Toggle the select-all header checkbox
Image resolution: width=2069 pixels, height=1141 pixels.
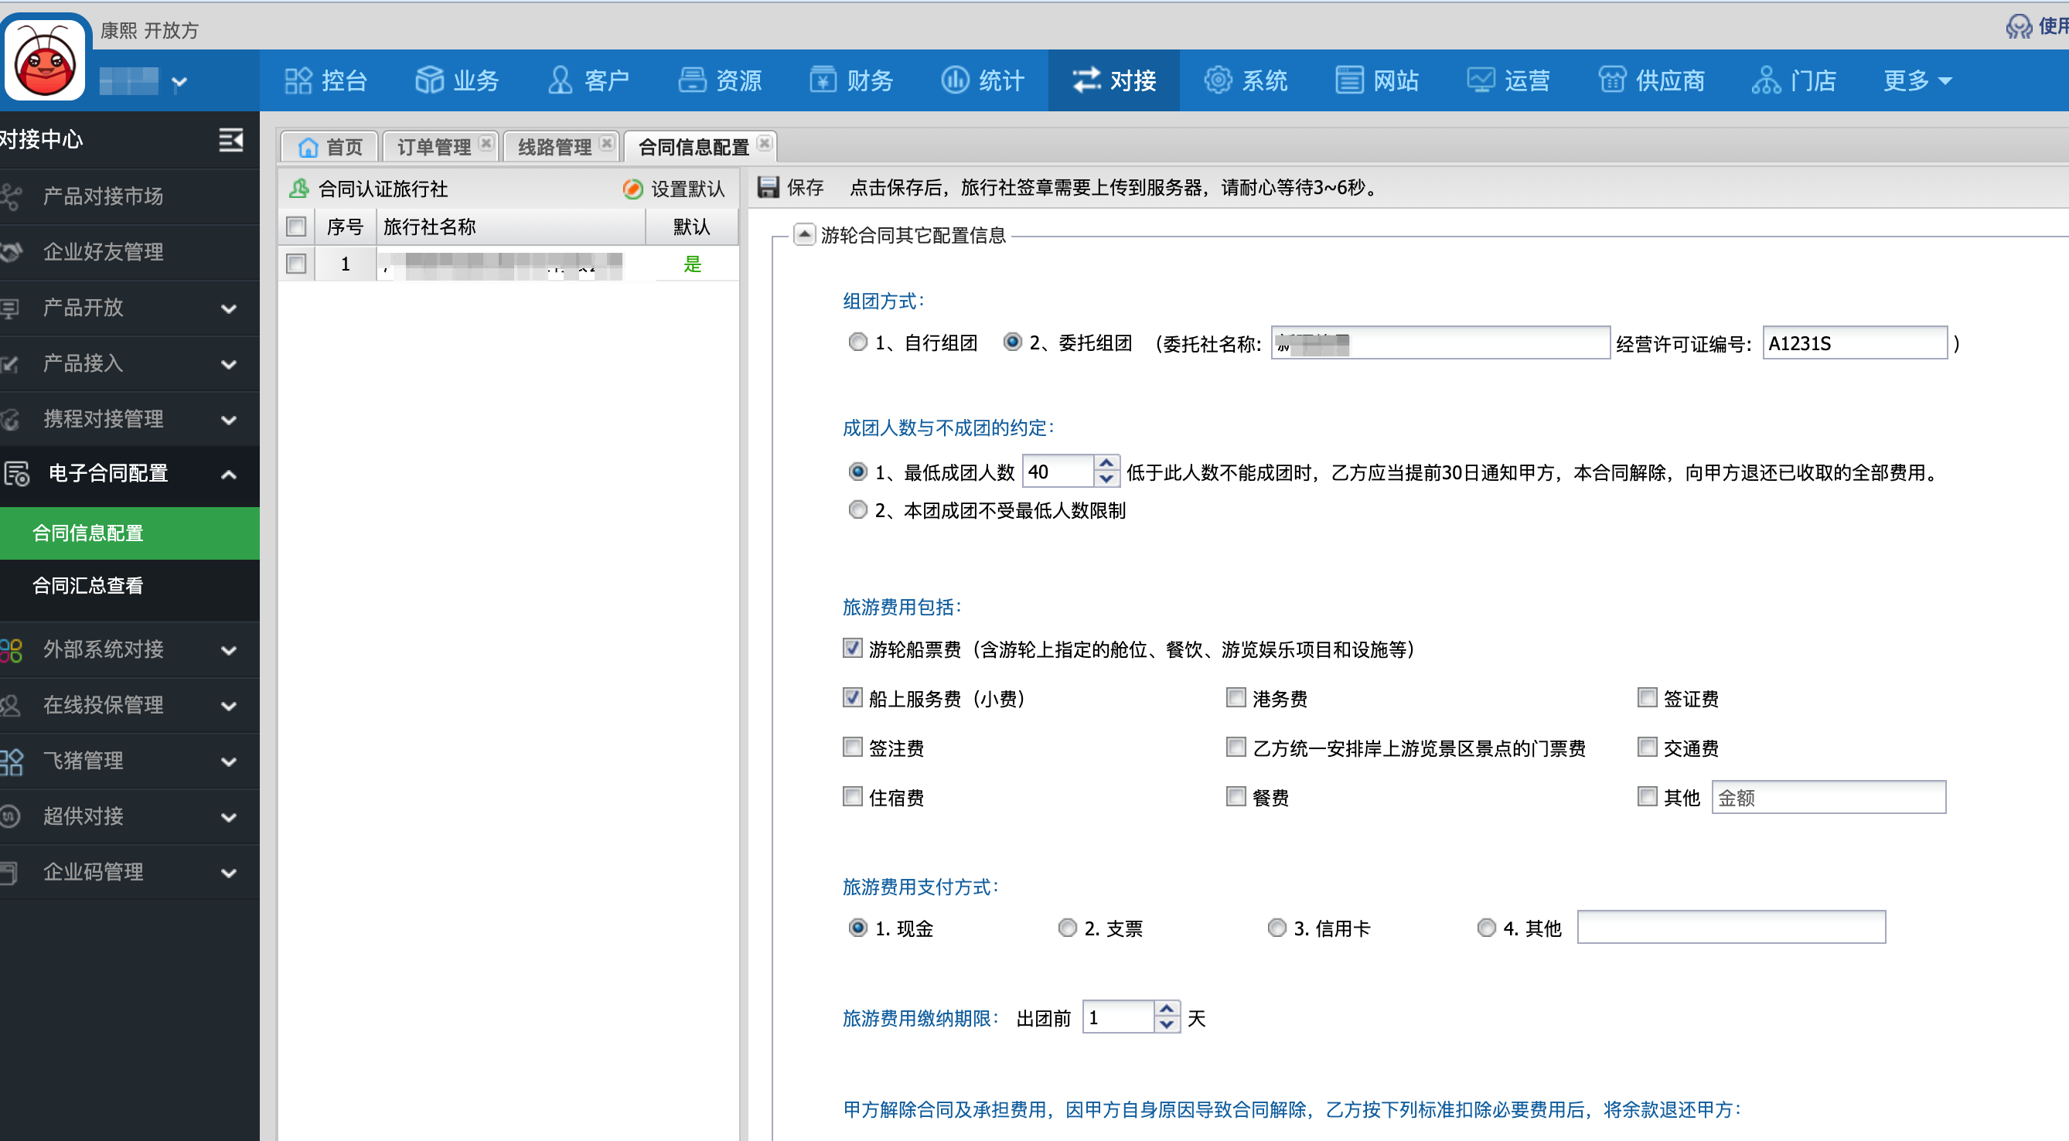(x=295, y=226)
